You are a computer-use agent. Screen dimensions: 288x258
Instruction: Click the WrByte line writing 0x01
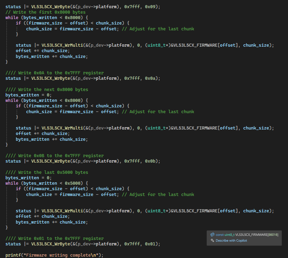[83, 244]
